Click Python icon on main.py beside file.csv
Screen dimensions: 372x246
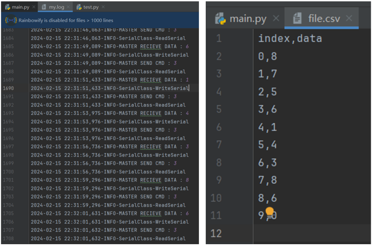(x=220, y=18)
